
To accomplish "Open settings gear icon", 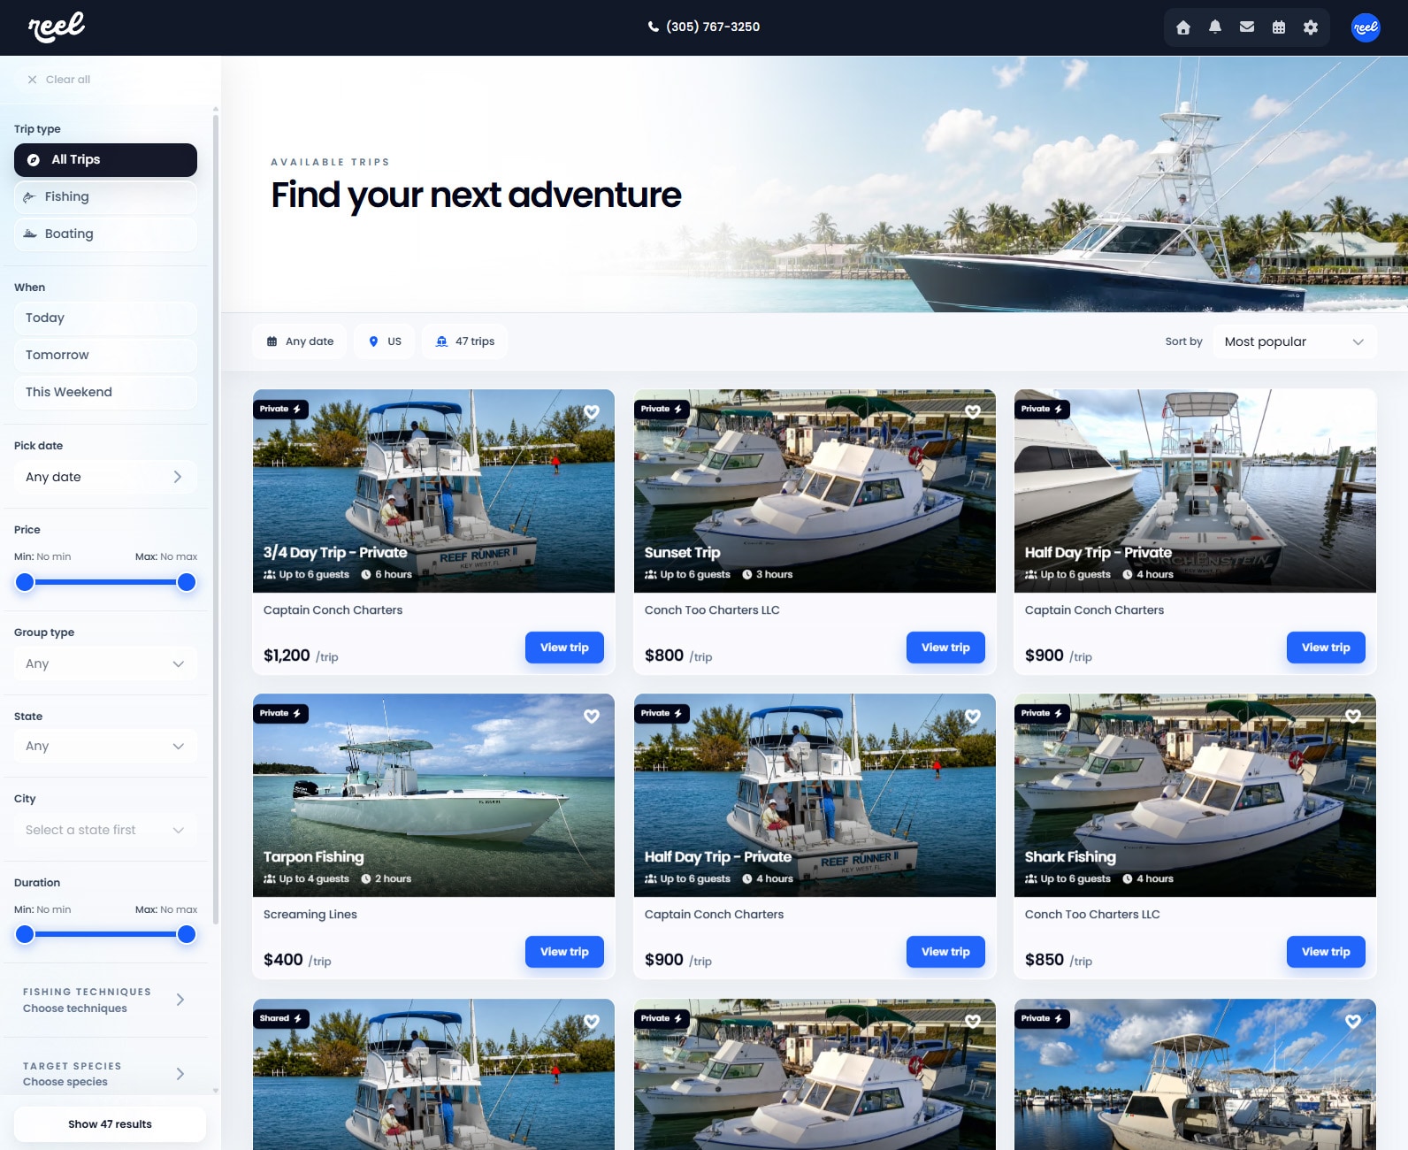I will click(1311, 27).
